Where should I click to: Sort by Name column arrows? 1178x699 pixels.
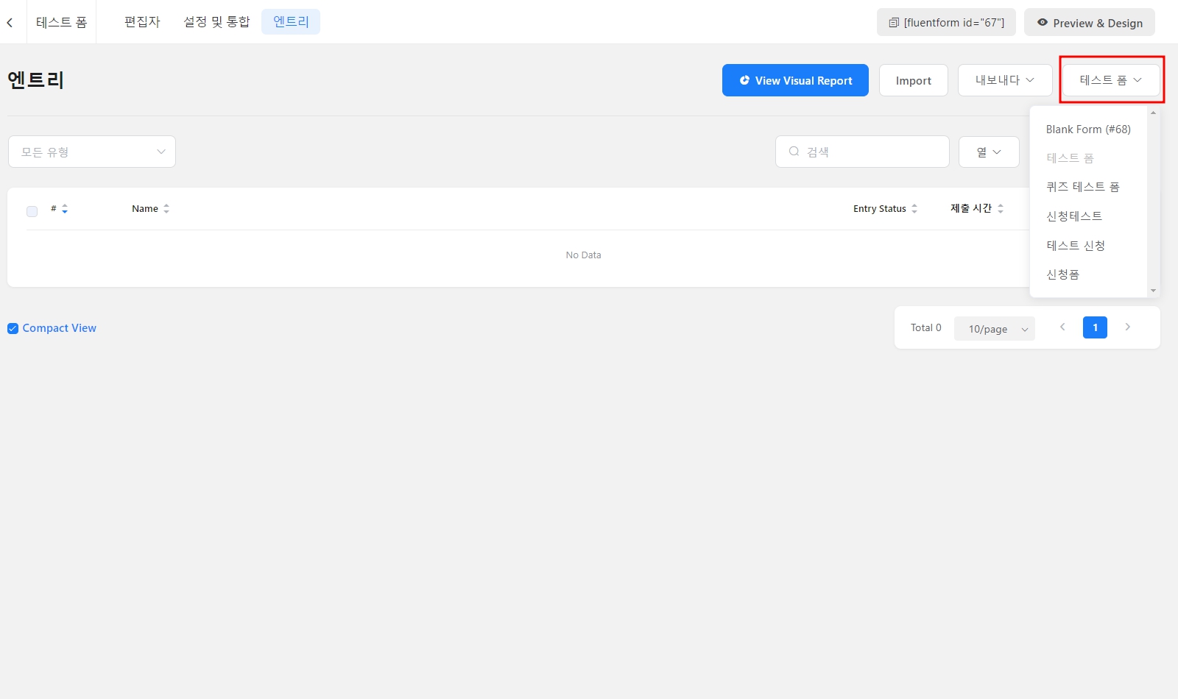click(x=166, y=209)
